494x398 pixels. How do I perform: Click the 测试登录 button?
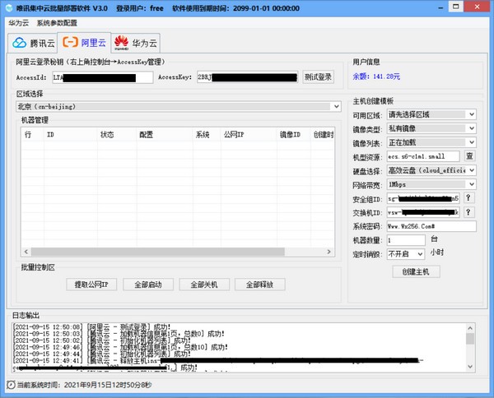coord(319,77)
